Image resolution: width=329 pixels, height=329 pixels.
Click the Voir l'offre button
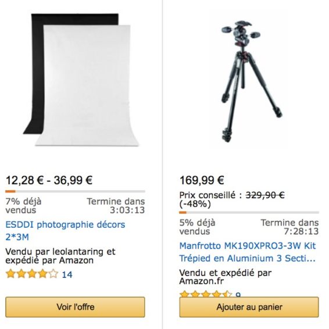click(x=75, y=307)
